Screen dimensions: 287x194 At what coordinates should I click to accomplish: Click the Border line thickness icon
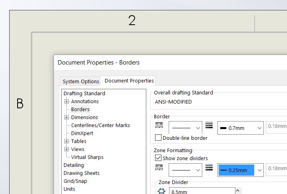(209, 125)
